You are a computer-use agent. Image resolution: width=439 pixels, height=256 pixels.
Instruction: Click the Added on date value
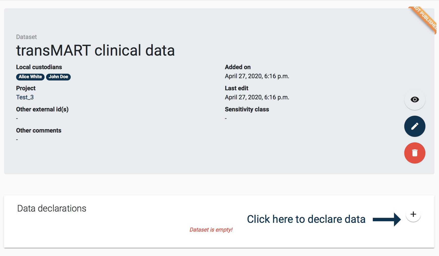pyautogui.click(x=257, y=76)
